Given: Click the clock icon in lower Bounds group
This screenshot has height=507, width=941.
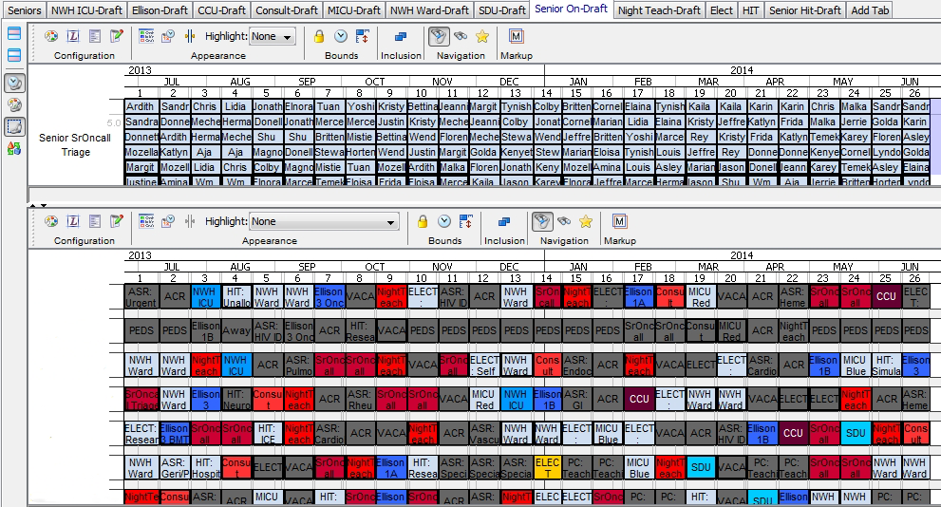Looking at the screenshot, I should pos(444,221).
